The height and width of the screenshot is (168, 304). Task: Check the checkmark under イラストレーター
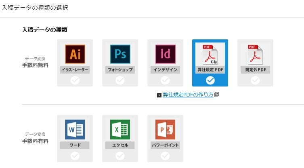75,80
